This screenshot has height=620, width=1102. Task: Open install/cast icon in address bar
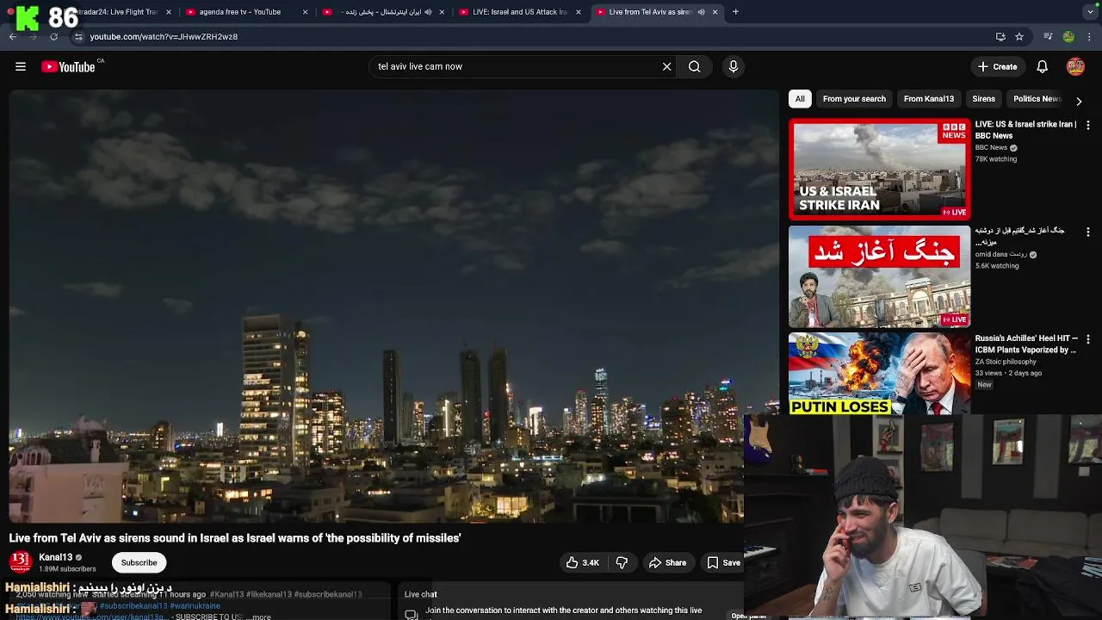[x=1000, y=36]
